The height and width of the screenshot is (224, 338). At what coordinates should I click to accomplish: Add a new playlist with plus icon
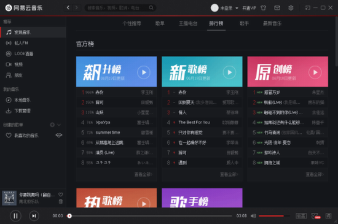(52, 125)
